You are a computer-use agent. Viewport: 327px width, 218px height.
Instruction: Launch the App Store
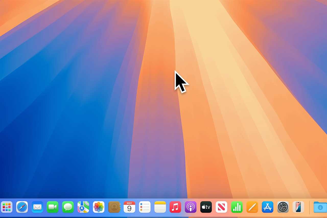267,207
